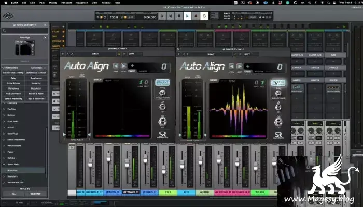Screen dimensions: 363x207
Task: Click Prev arrow in left Auto Align
Action: click(116, 66)
